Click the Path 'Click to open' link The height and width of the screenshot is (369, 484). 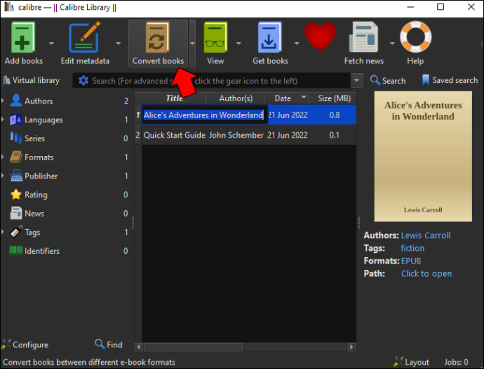[426, 273]
